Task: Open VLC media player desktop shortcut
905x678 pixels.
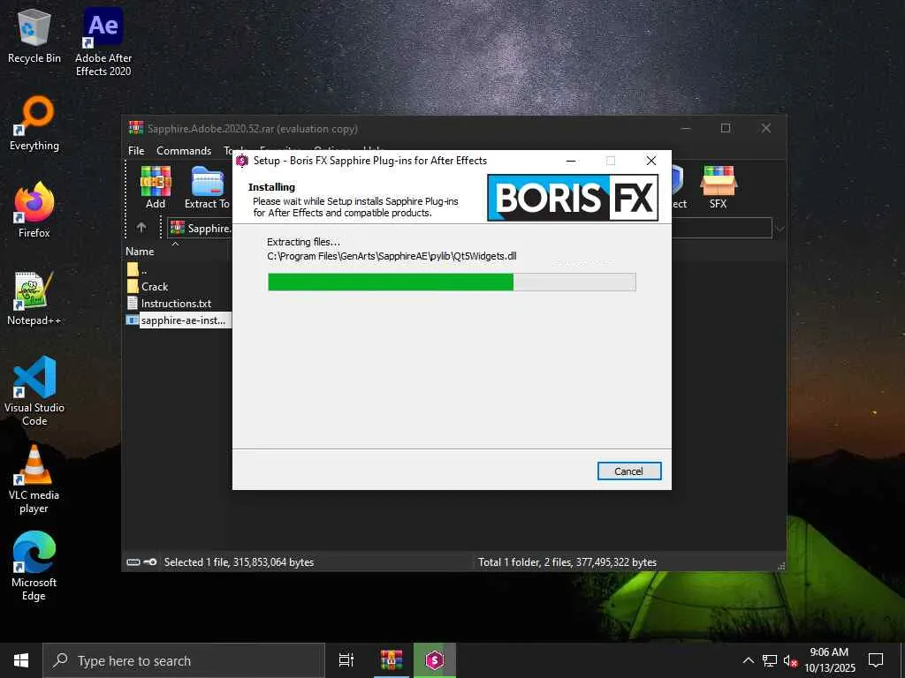Action: click(x=34, y=478)
